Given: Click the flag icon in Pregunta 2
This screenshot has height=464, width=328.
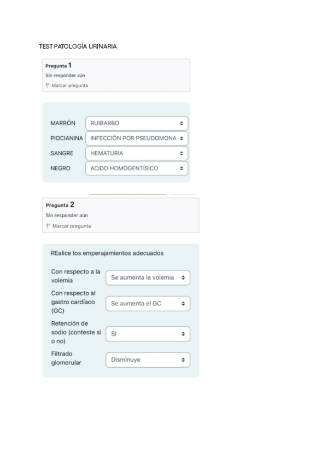Looking at the screenshot, I should pyautogui.click(x=48, y=226).
